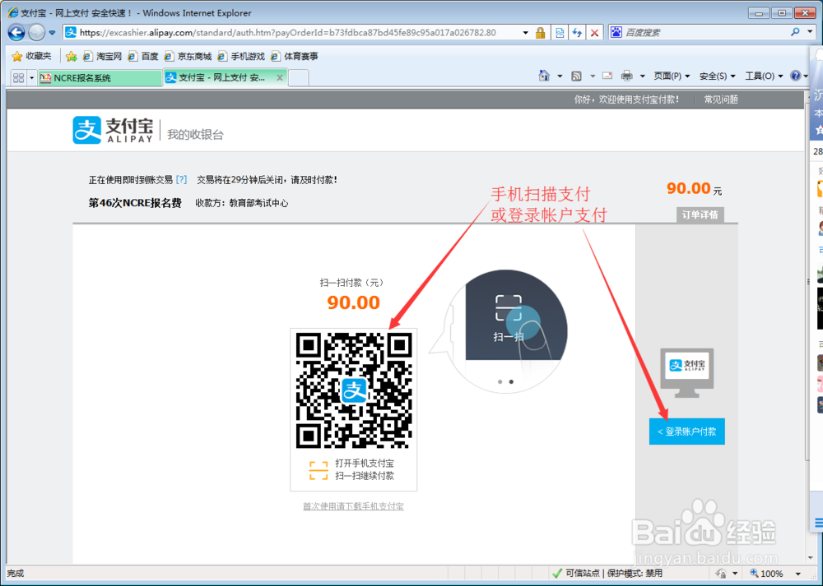
Task: Expand the address bar history dropdown
Action: click(525, 33)
